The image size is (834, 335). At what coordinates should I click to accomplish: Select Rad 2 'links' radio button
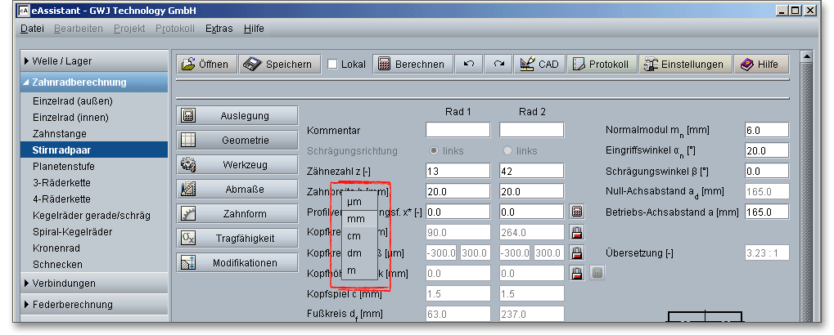pyautogui.click(x=507, y=151)
